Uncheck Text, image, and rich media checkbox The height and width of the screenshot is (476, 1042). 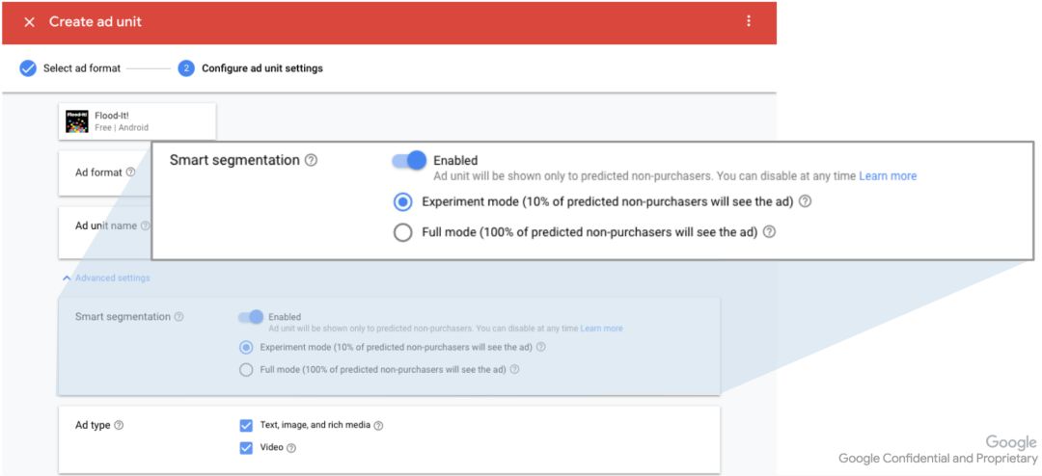(246, 426)
